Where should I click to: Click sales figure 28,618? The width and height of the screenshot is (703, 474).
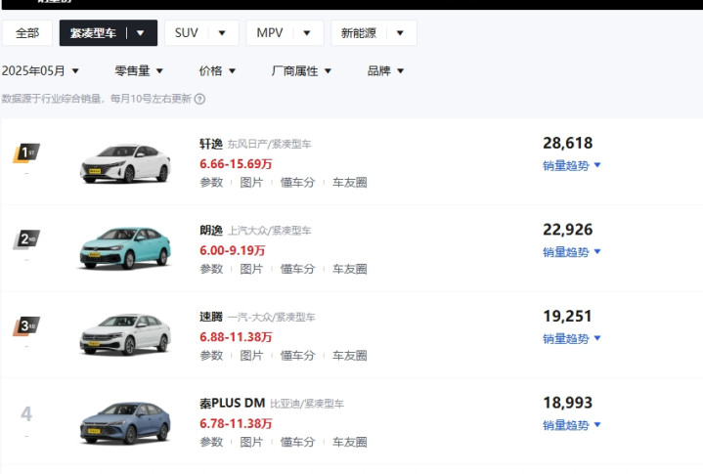(568, 143)
